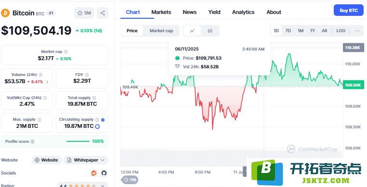Open the GitHub social link icon

click(104, 173)
